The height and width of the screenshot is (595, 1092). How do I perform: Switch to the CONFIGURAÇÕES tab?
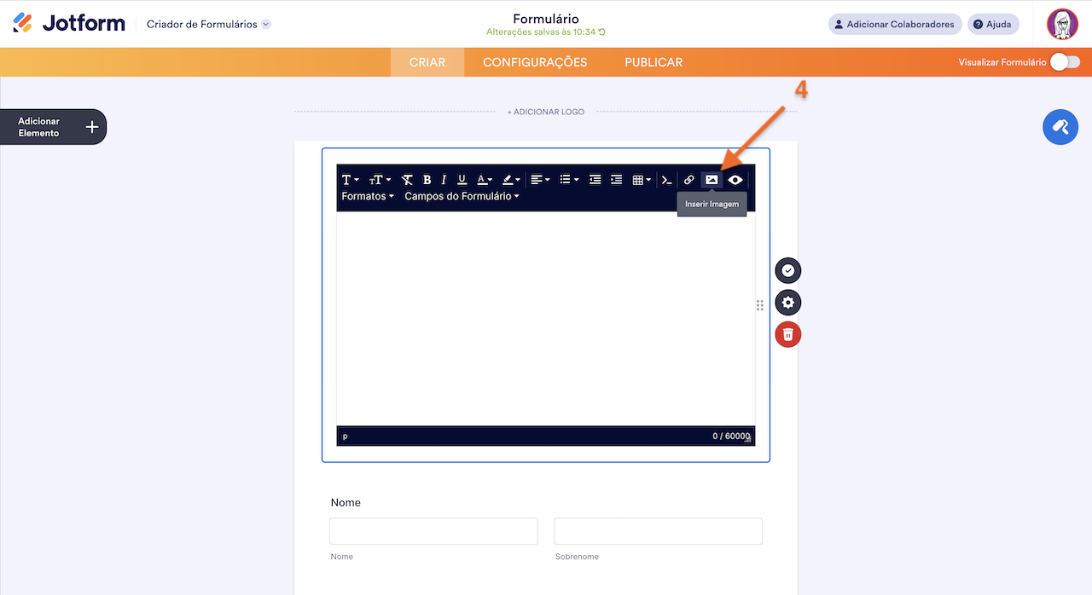(x=535, y=62)
